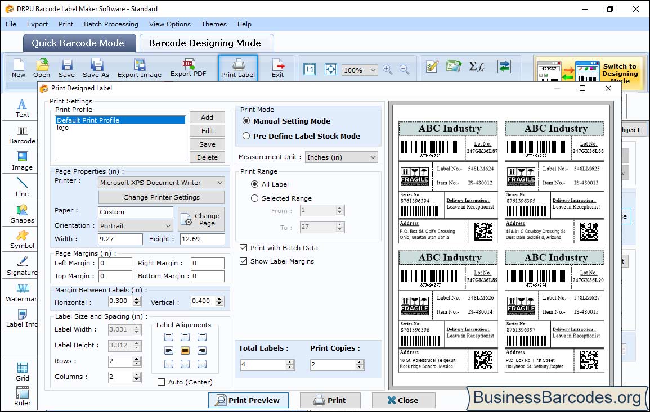650x412 pixels.
Task: Click the sigma fx formula icon
Action: [476, 66]
